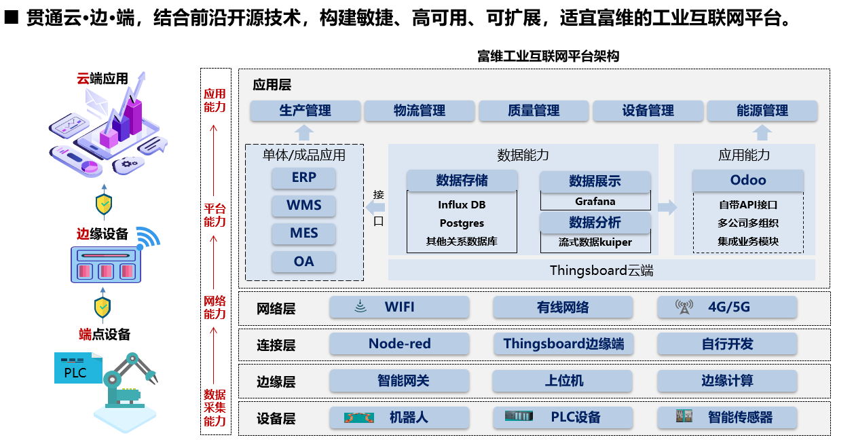Click the up arrow below 生产管理
Screen dimensions: 854x446
click(305, 132)
